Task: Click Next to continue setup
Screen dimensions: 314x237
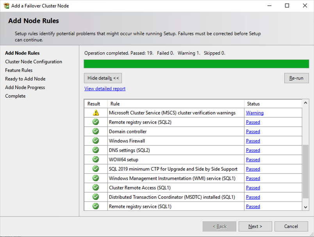Action: click(x=255, y=226)
